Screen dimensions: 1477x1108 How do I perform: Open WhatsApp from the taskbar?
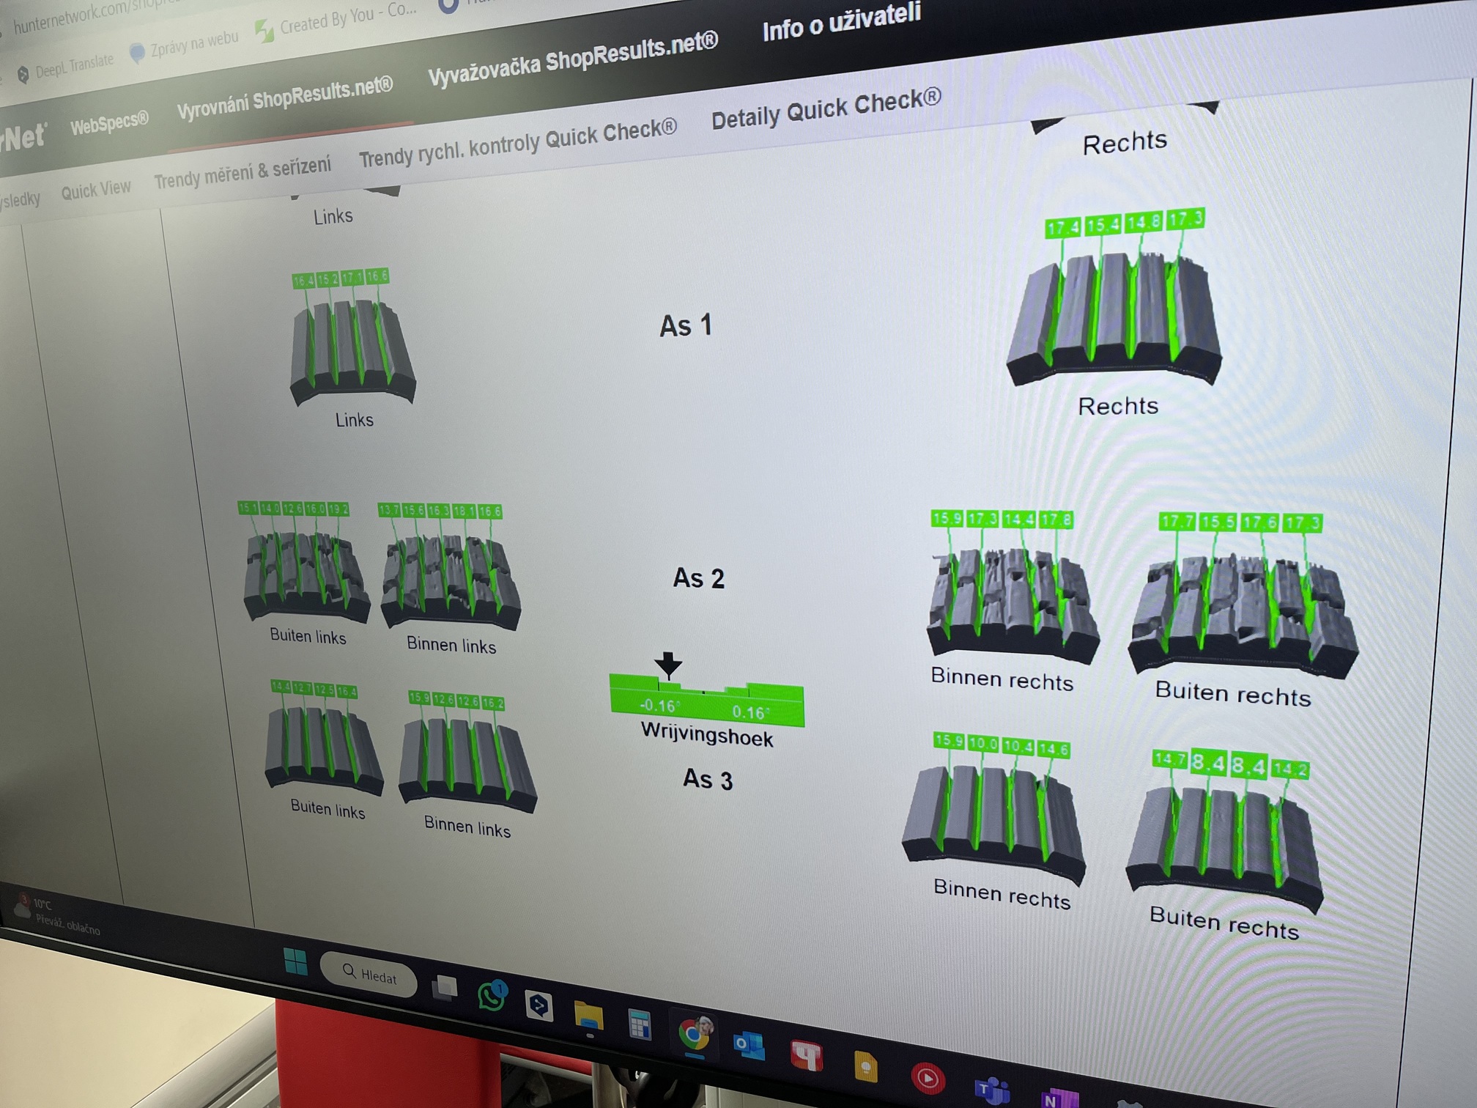492,996
